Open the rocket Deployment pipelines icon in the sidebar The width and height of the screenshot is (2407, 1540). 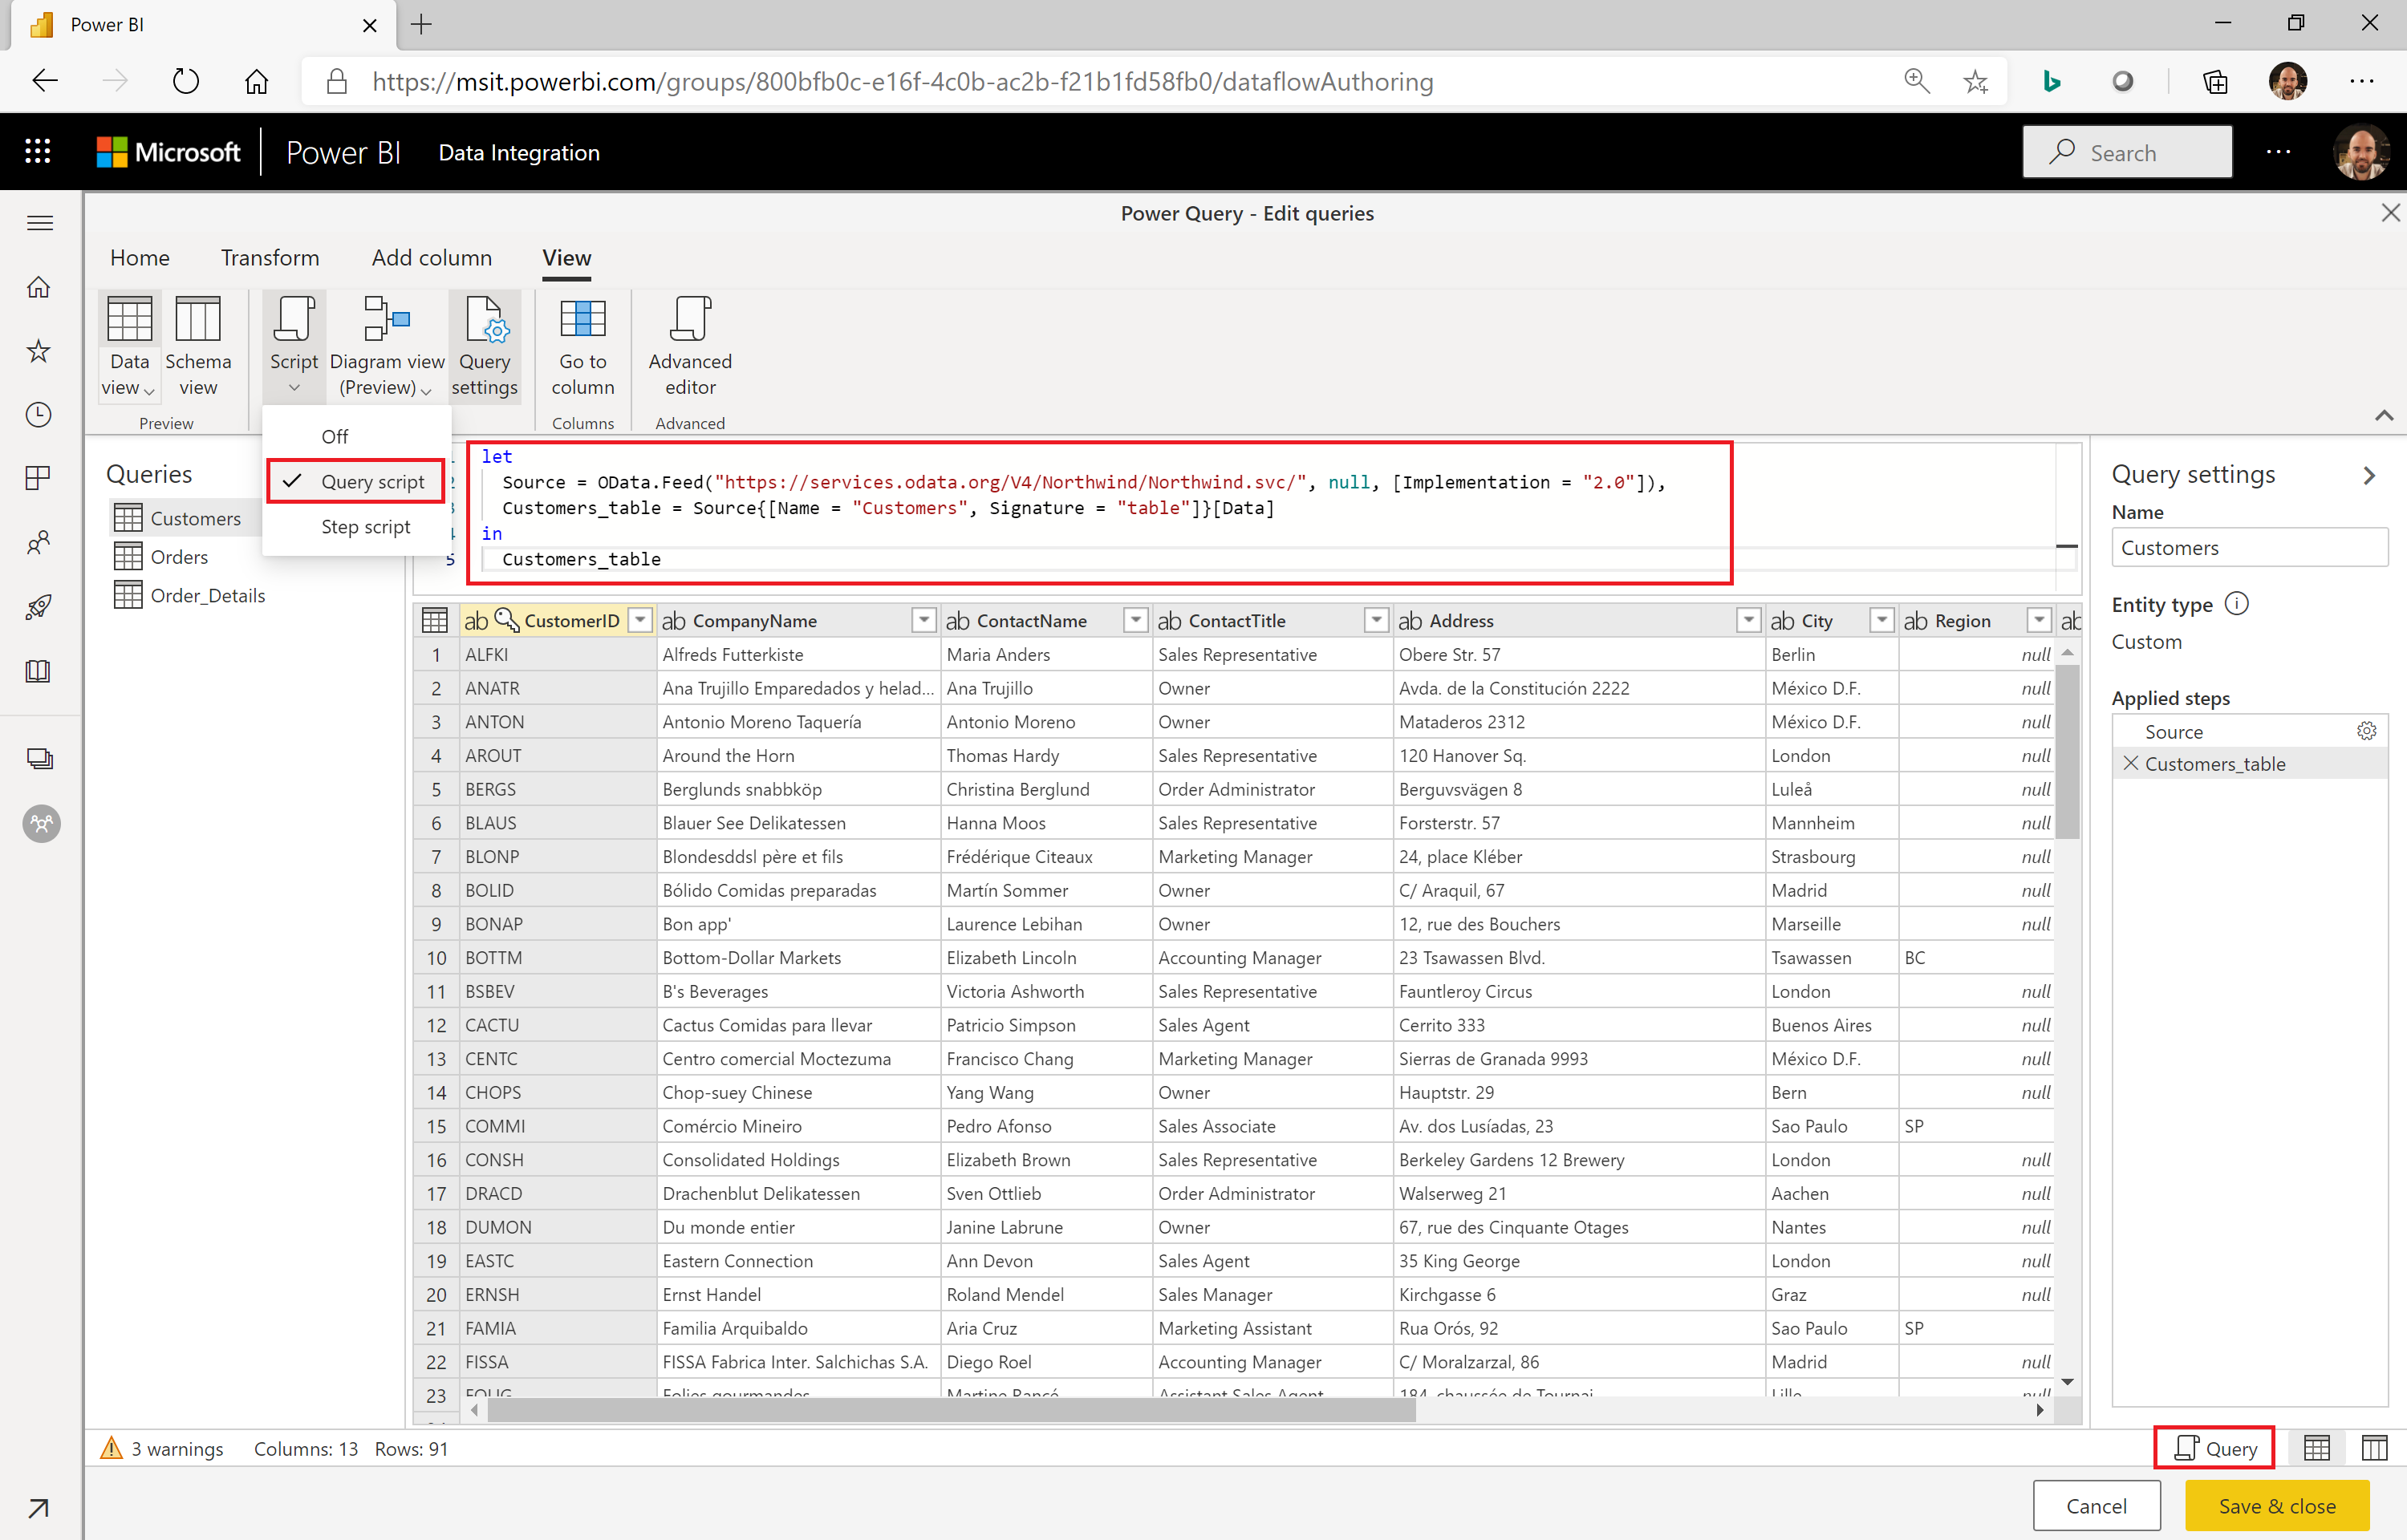(x=39, y=607)
